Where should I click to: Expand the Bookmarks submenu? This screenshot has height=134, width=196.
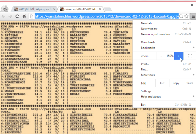[x=164, y=48]
